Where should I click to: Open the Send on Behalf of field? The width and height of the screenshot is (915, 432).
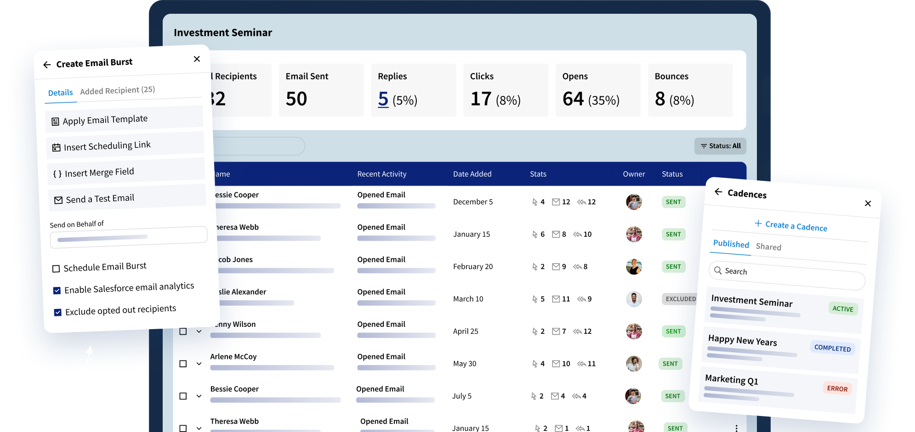[129, 237]
